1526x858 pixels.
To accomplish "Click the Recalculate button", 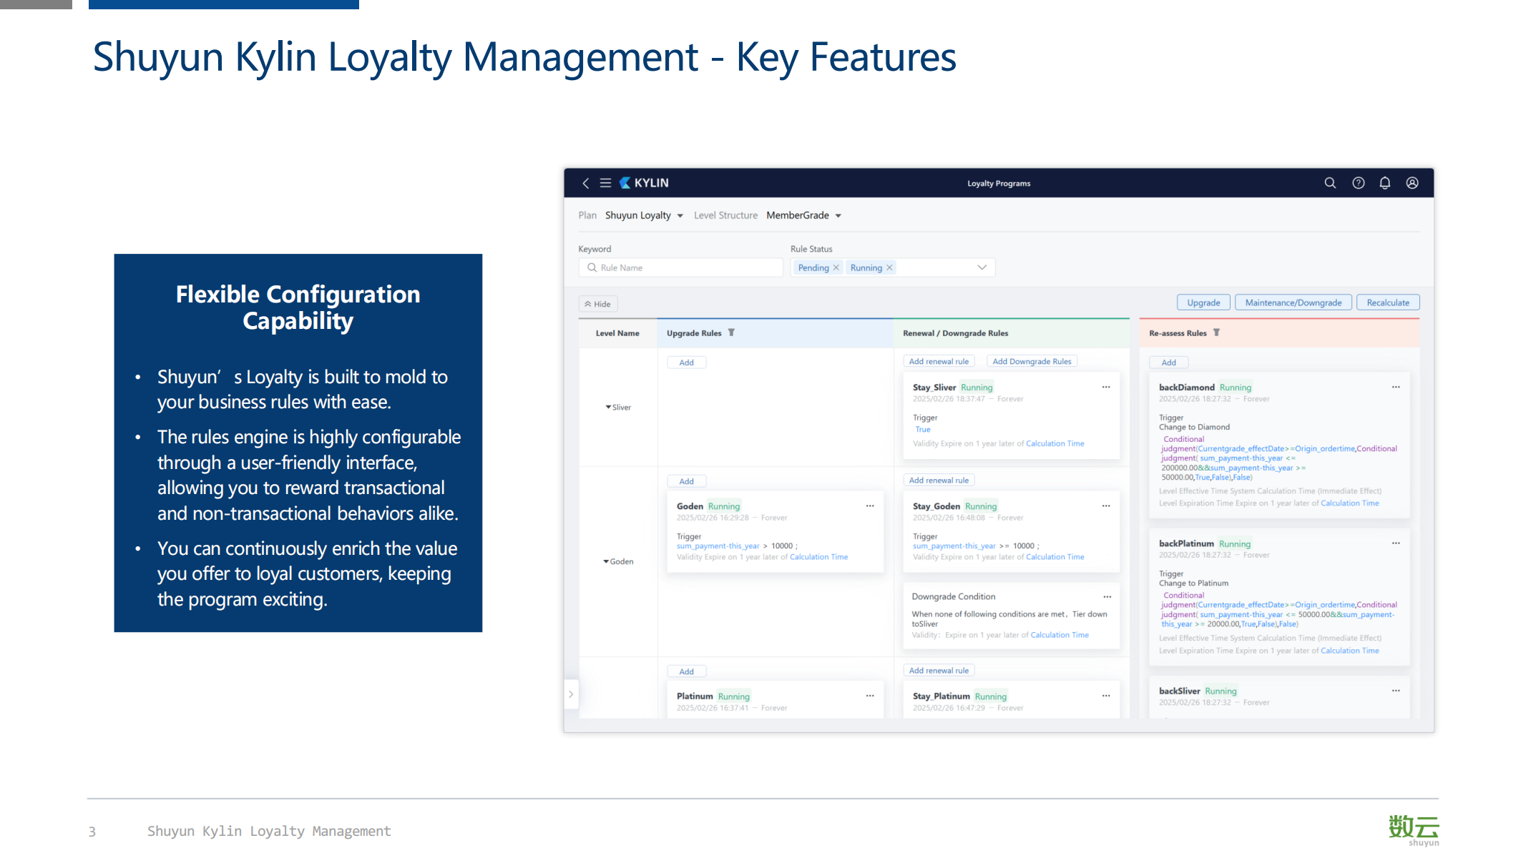I will [x=1387, y=302].
